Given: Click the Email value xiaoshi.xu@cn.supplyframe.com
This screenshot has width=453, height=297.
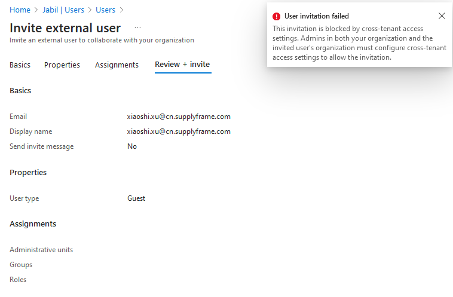Looking at the screenshot, I should pyautogui.click(x=179, y=117).
